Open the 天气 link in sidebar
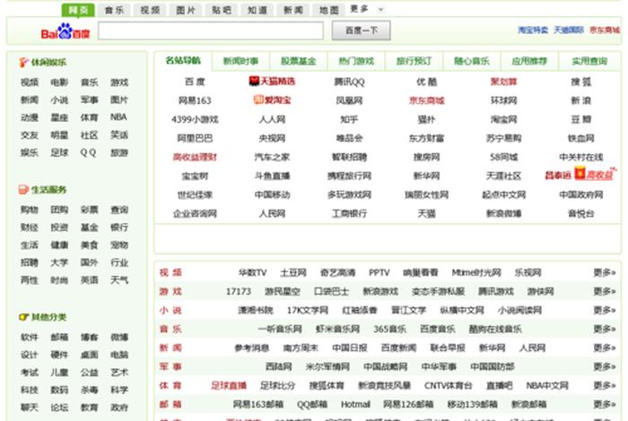 pos(119,279)
